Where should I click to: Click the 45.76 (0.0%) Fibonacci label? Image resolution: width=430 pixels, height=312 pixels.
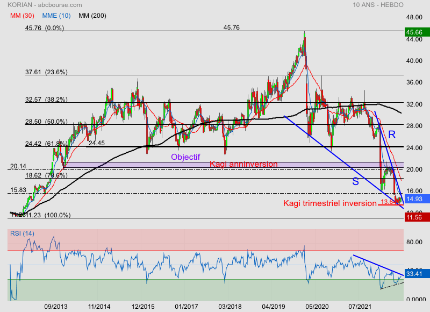pyautogui.click(x=45, y=28)
